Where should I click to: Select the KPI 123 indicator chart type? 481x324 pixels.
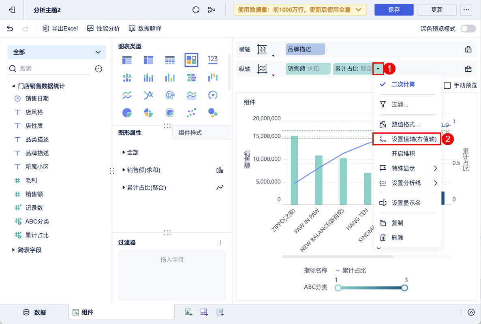click(x=213, y=60)
